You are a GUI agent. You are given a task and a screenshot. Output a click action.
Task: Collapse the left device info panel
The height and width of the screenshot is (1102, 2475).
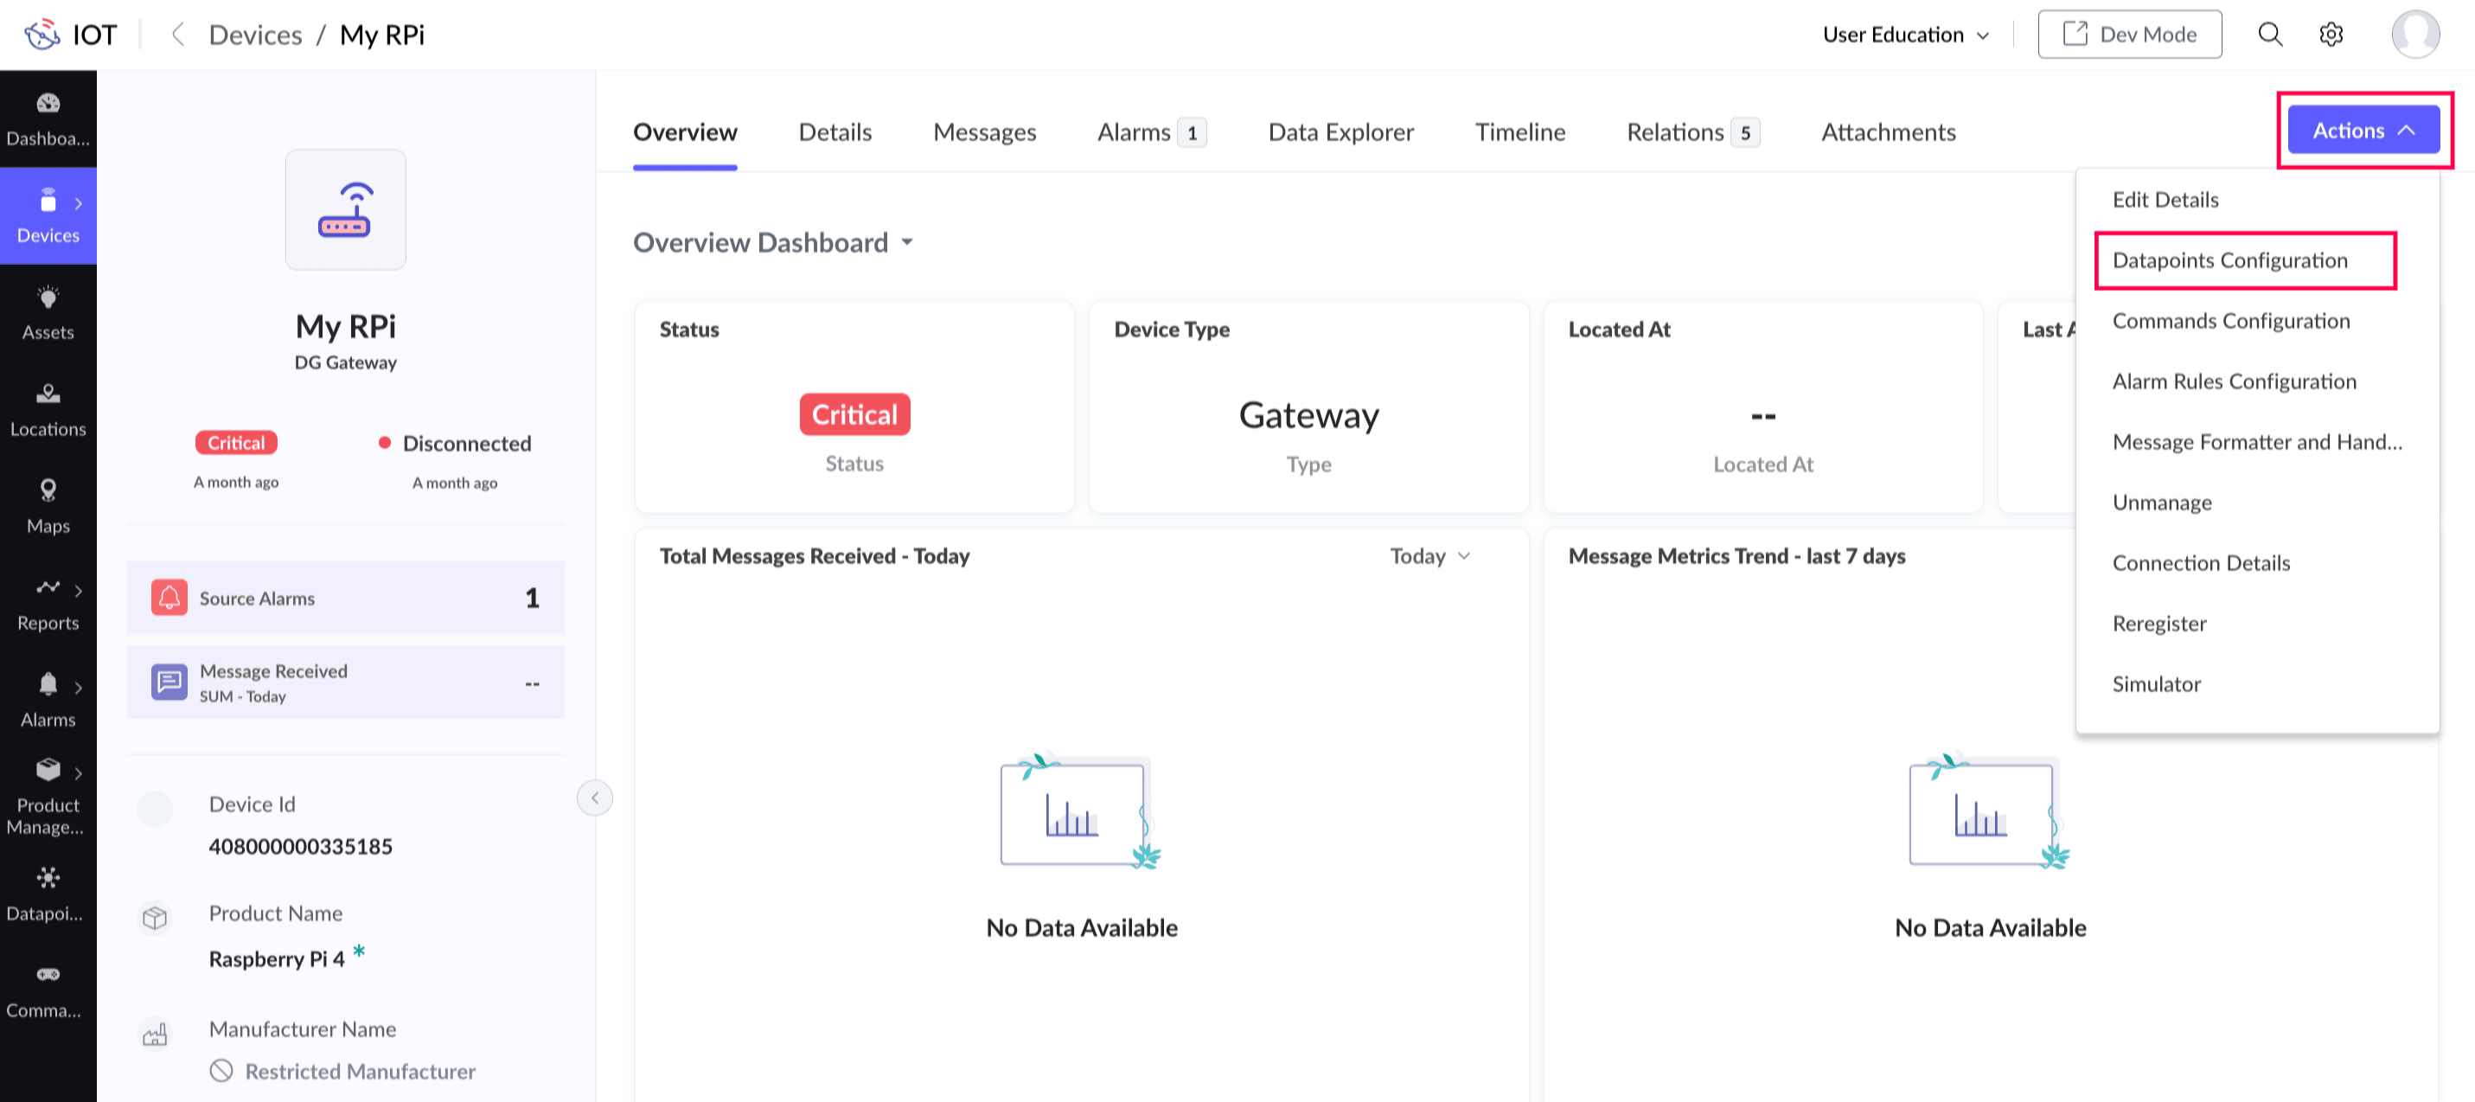[x=595, y=798]
